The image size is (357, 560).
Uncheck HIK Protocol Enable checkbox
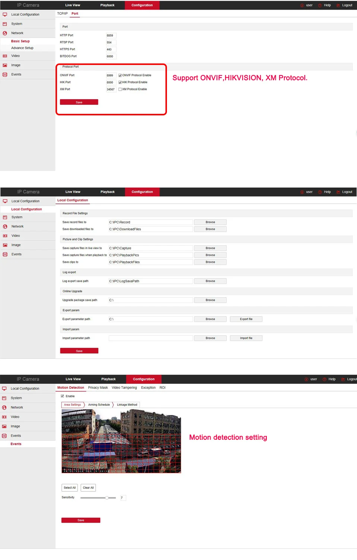[120, 83]
